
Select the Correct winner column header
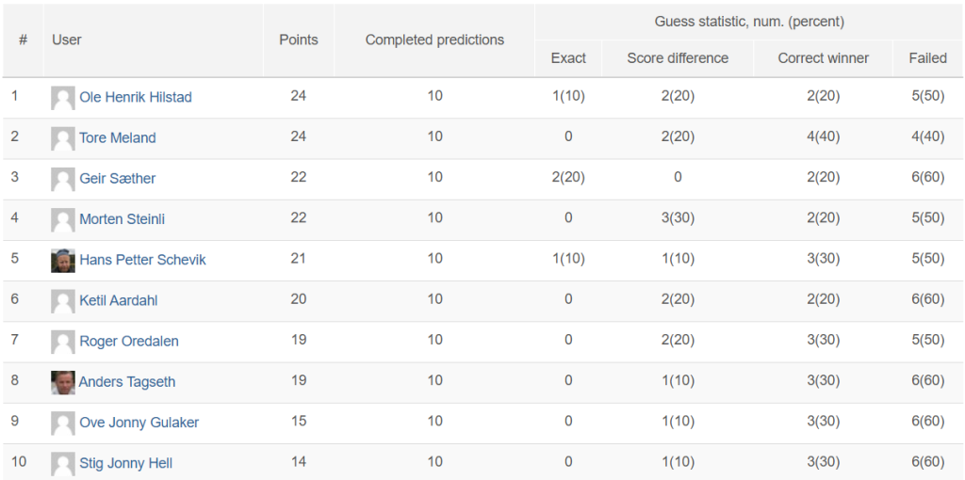[824, 58]
